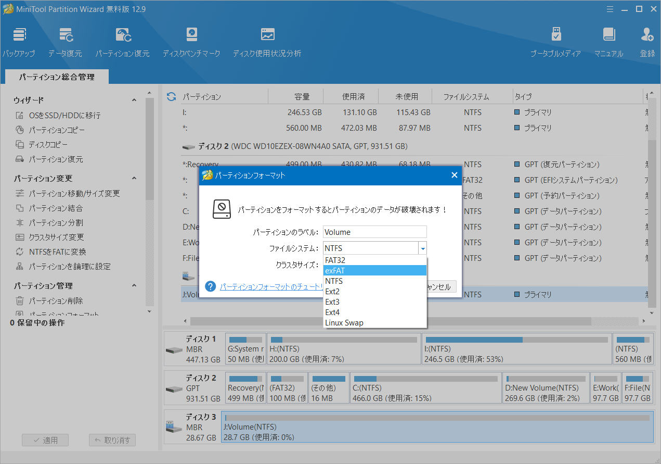Select G:System 50 MB block

[x=246, y=349]
